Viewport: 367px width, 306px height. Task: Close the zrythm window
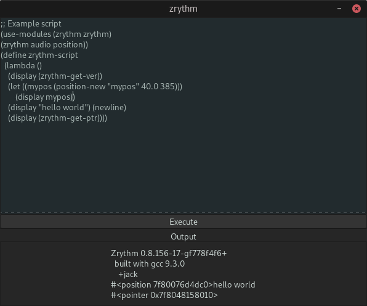pyautogui.click(x=357, y=9)
